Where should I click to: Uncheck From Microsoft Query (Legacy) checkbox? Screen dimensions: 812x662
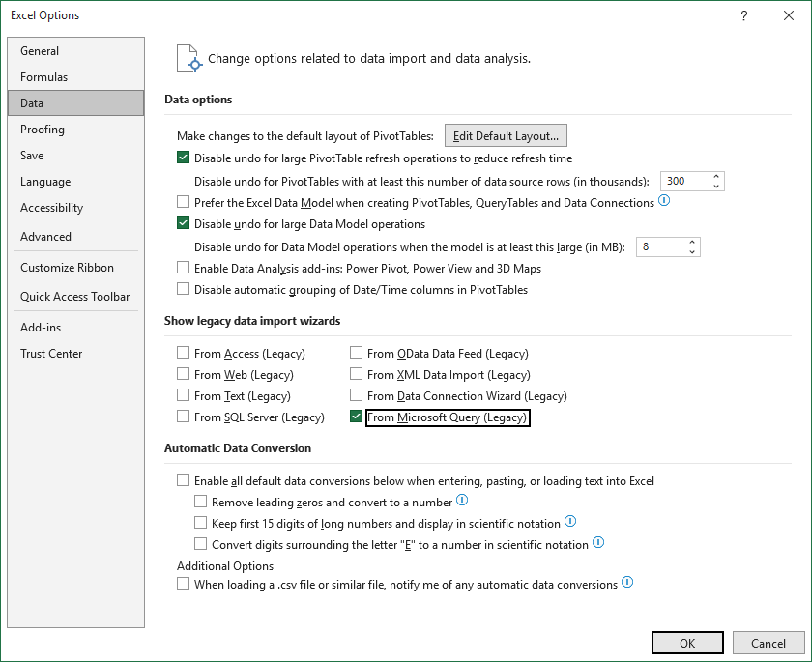pyautogui.click(x=356, y=417)
